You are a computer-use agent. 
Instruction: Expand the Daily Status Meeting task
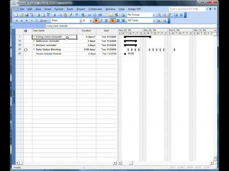point(34,49)
